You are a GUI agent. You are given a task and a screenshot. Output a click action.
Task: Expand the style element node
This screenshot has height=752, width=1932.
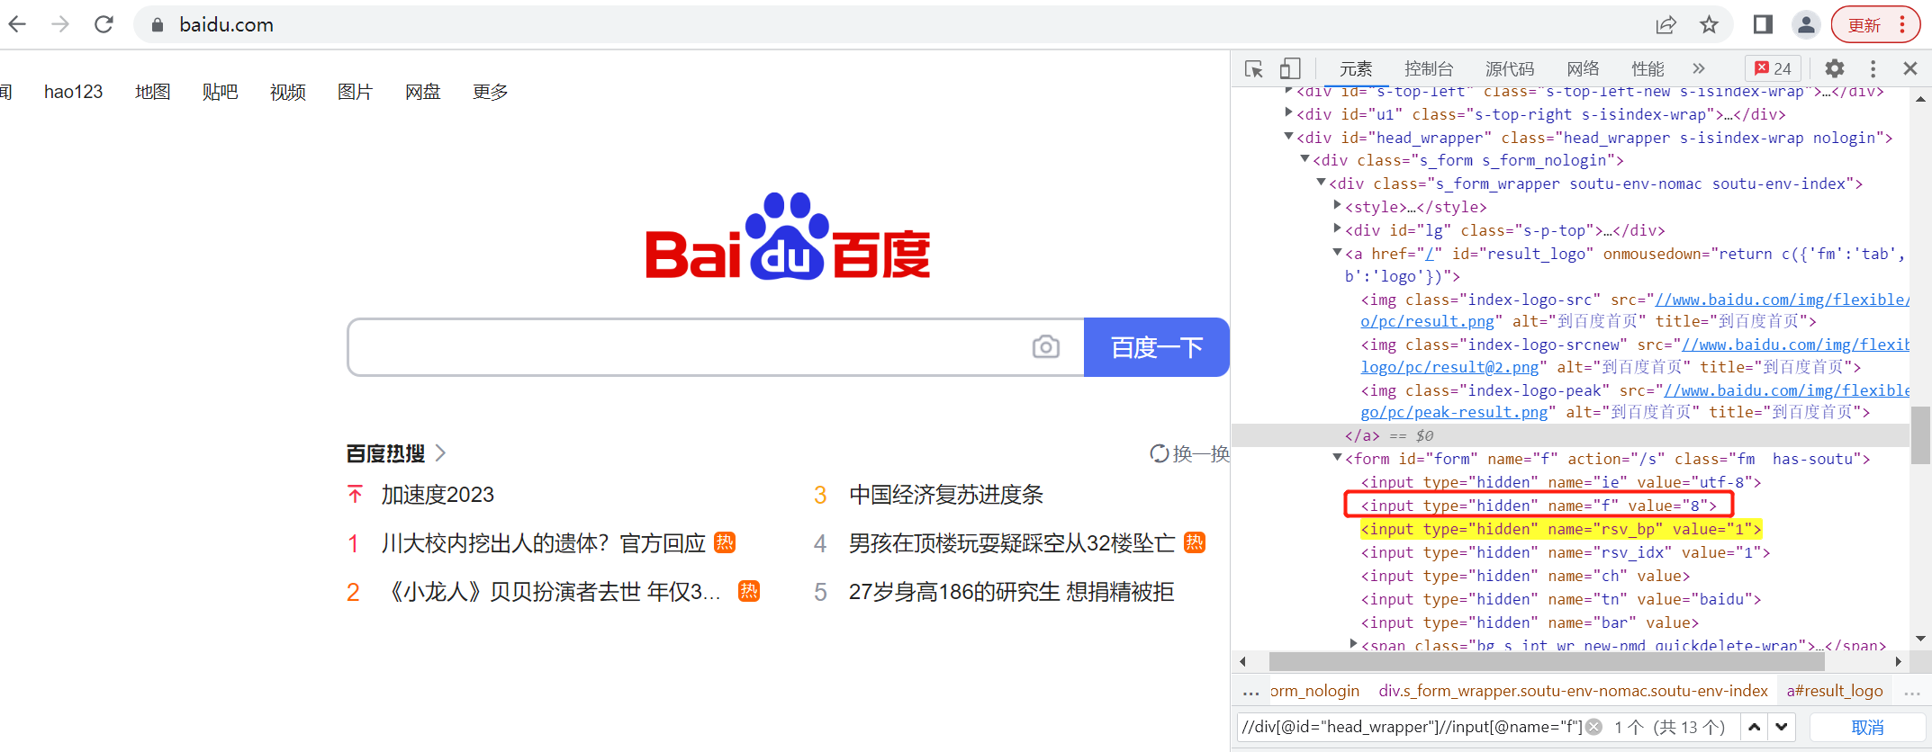coord(1337,206)
